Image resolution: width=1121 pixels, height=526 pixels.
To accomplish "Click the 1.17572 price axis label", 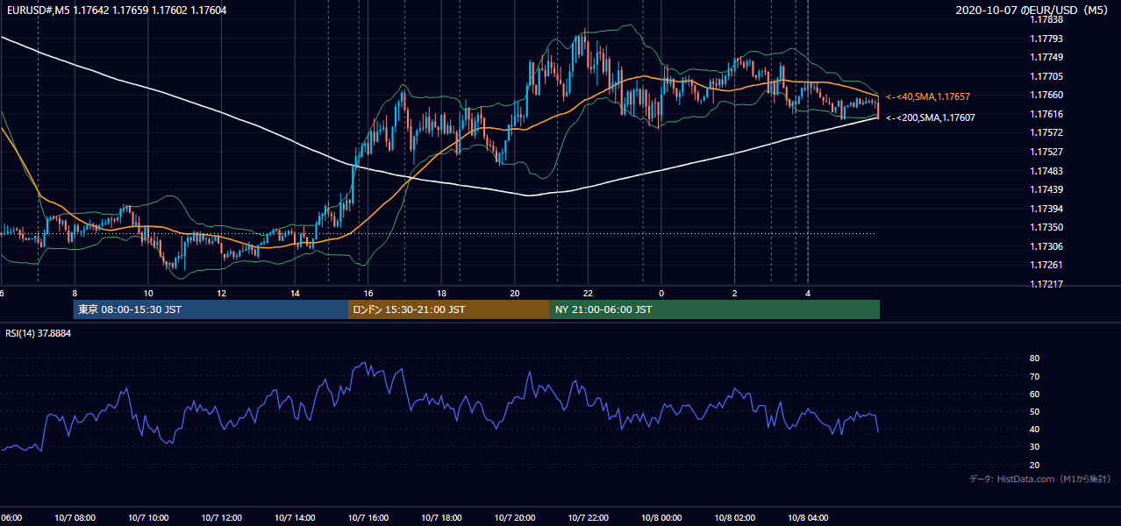I will (x=1046, y=132).
